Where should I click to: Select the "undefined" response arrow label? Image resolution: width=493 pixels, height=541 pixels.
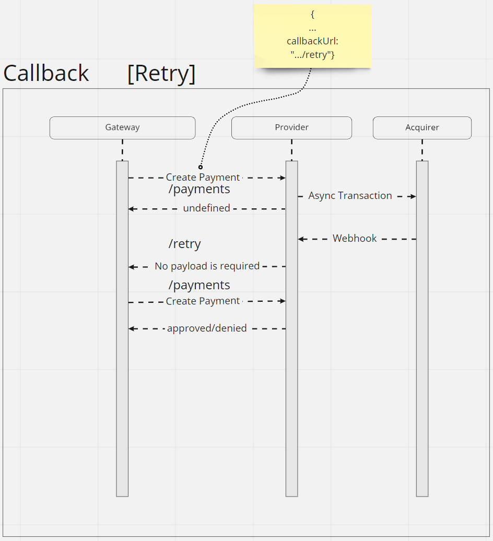point(206,208)
